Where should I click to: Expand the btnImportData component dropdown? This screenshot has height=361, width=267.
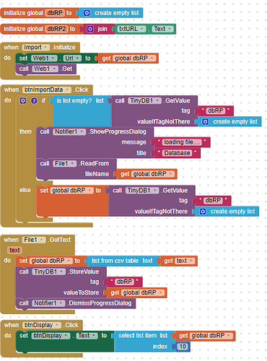point(68,90)
